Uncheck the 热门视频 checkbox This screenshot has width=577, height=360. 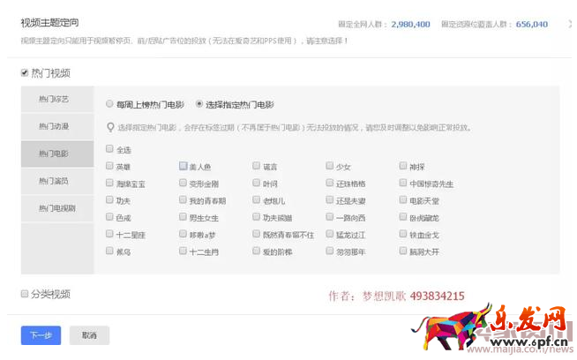point(25,73)
